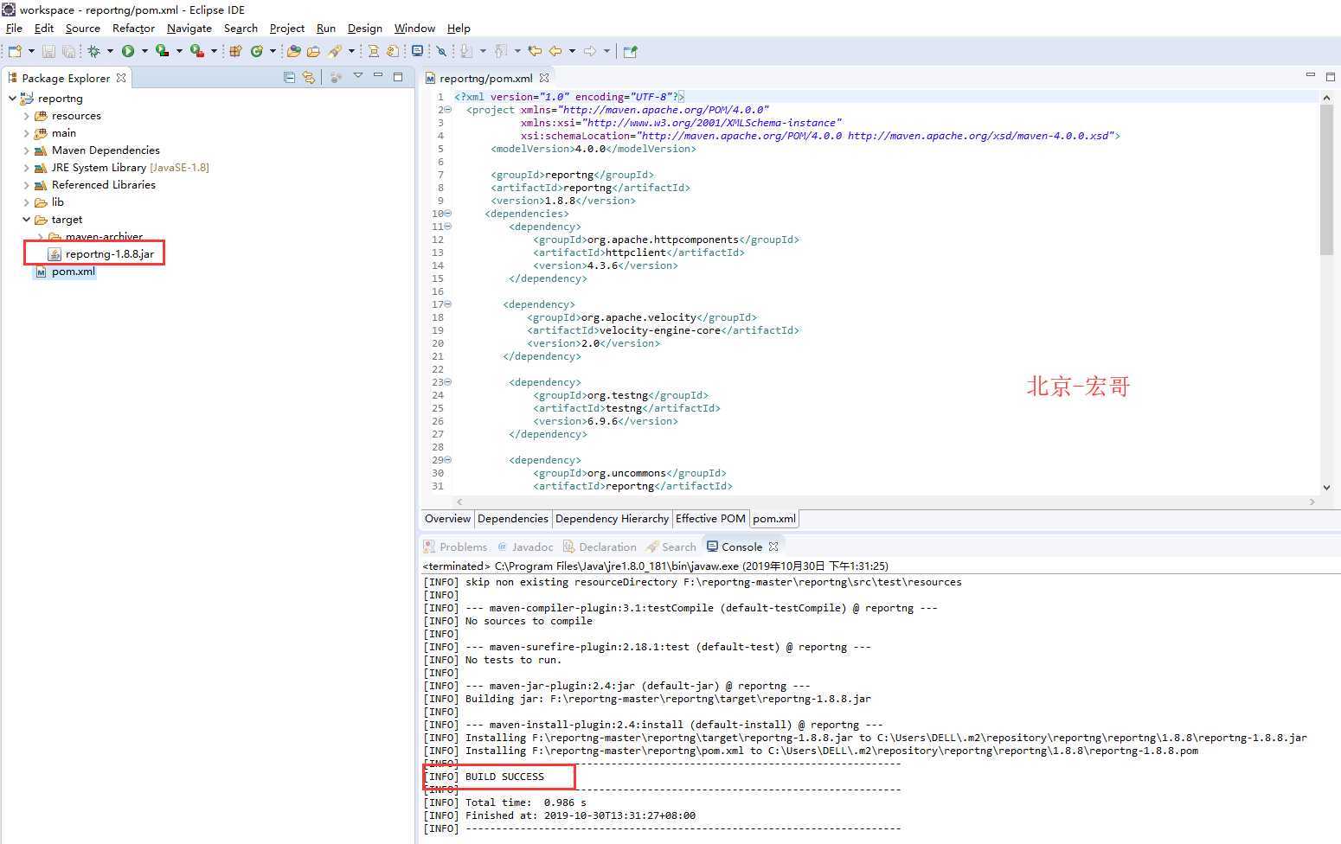Click the Run External Tools icon

(x=197, y=51)
